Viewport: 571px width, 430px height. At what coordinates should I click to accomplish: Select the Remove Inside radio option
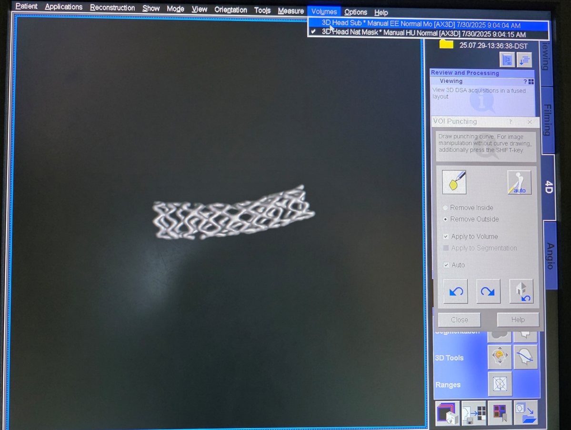pyautogui.click(x=445, y=208)
